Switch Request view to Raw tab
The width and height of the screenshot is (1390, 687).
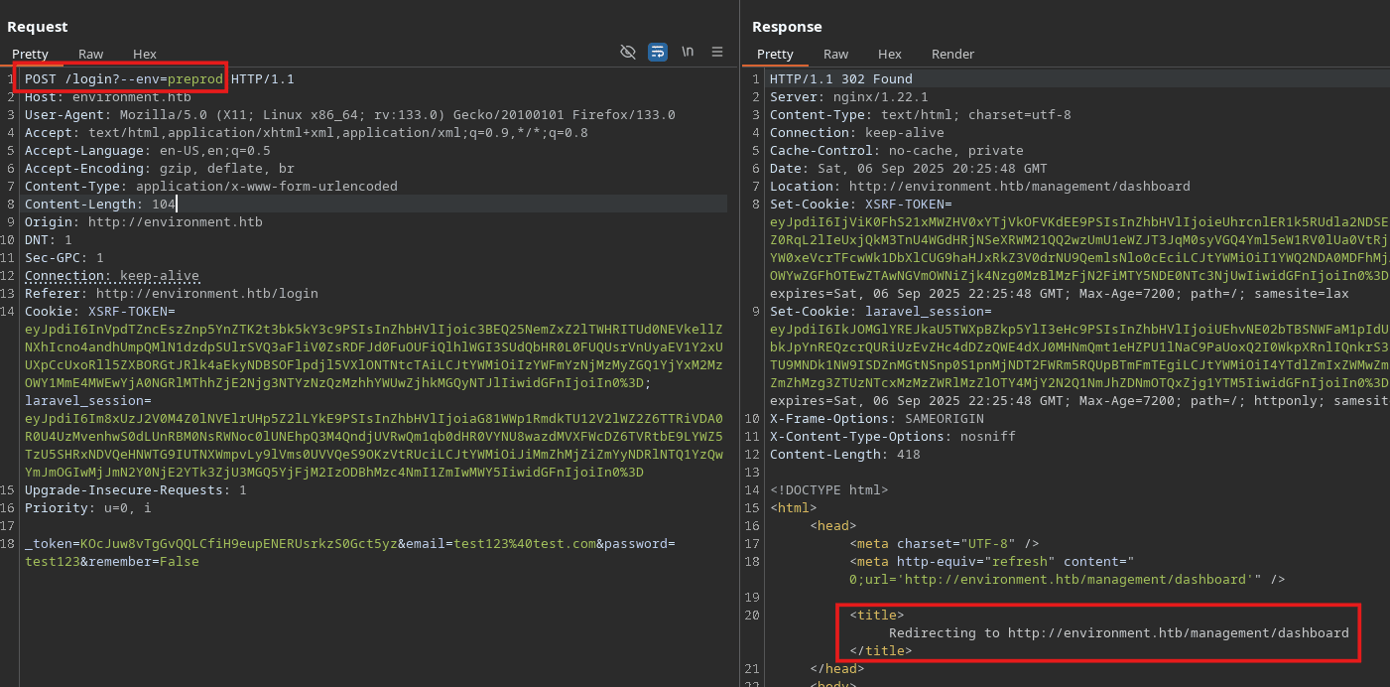[x=90, y=55]
